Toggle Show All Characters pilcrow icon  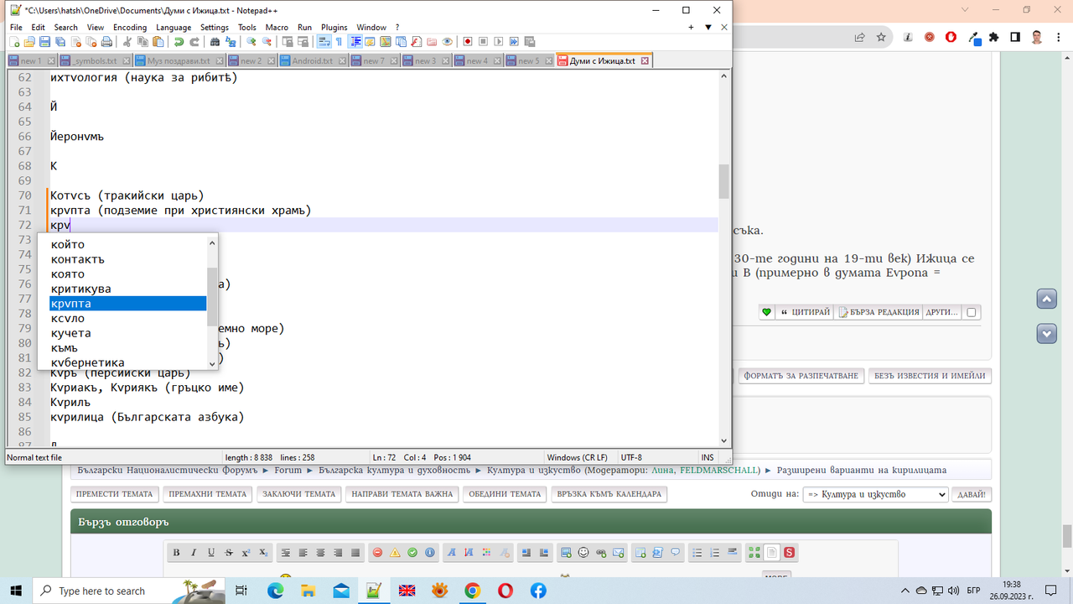coord(340,42)
